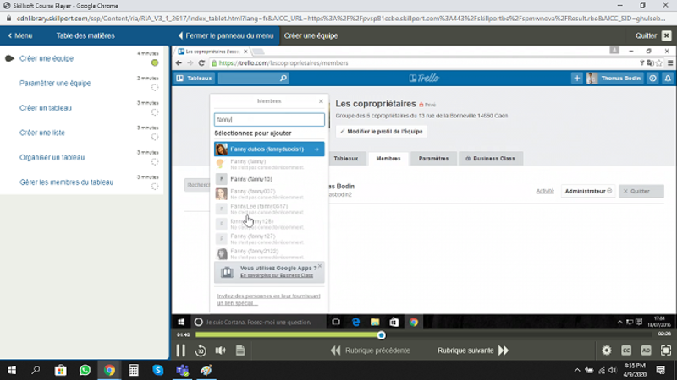Open Skype from Windows taskbar
The width and height of the screenshot is (677, 380).
pyautogui.click(x=158, y=370)
